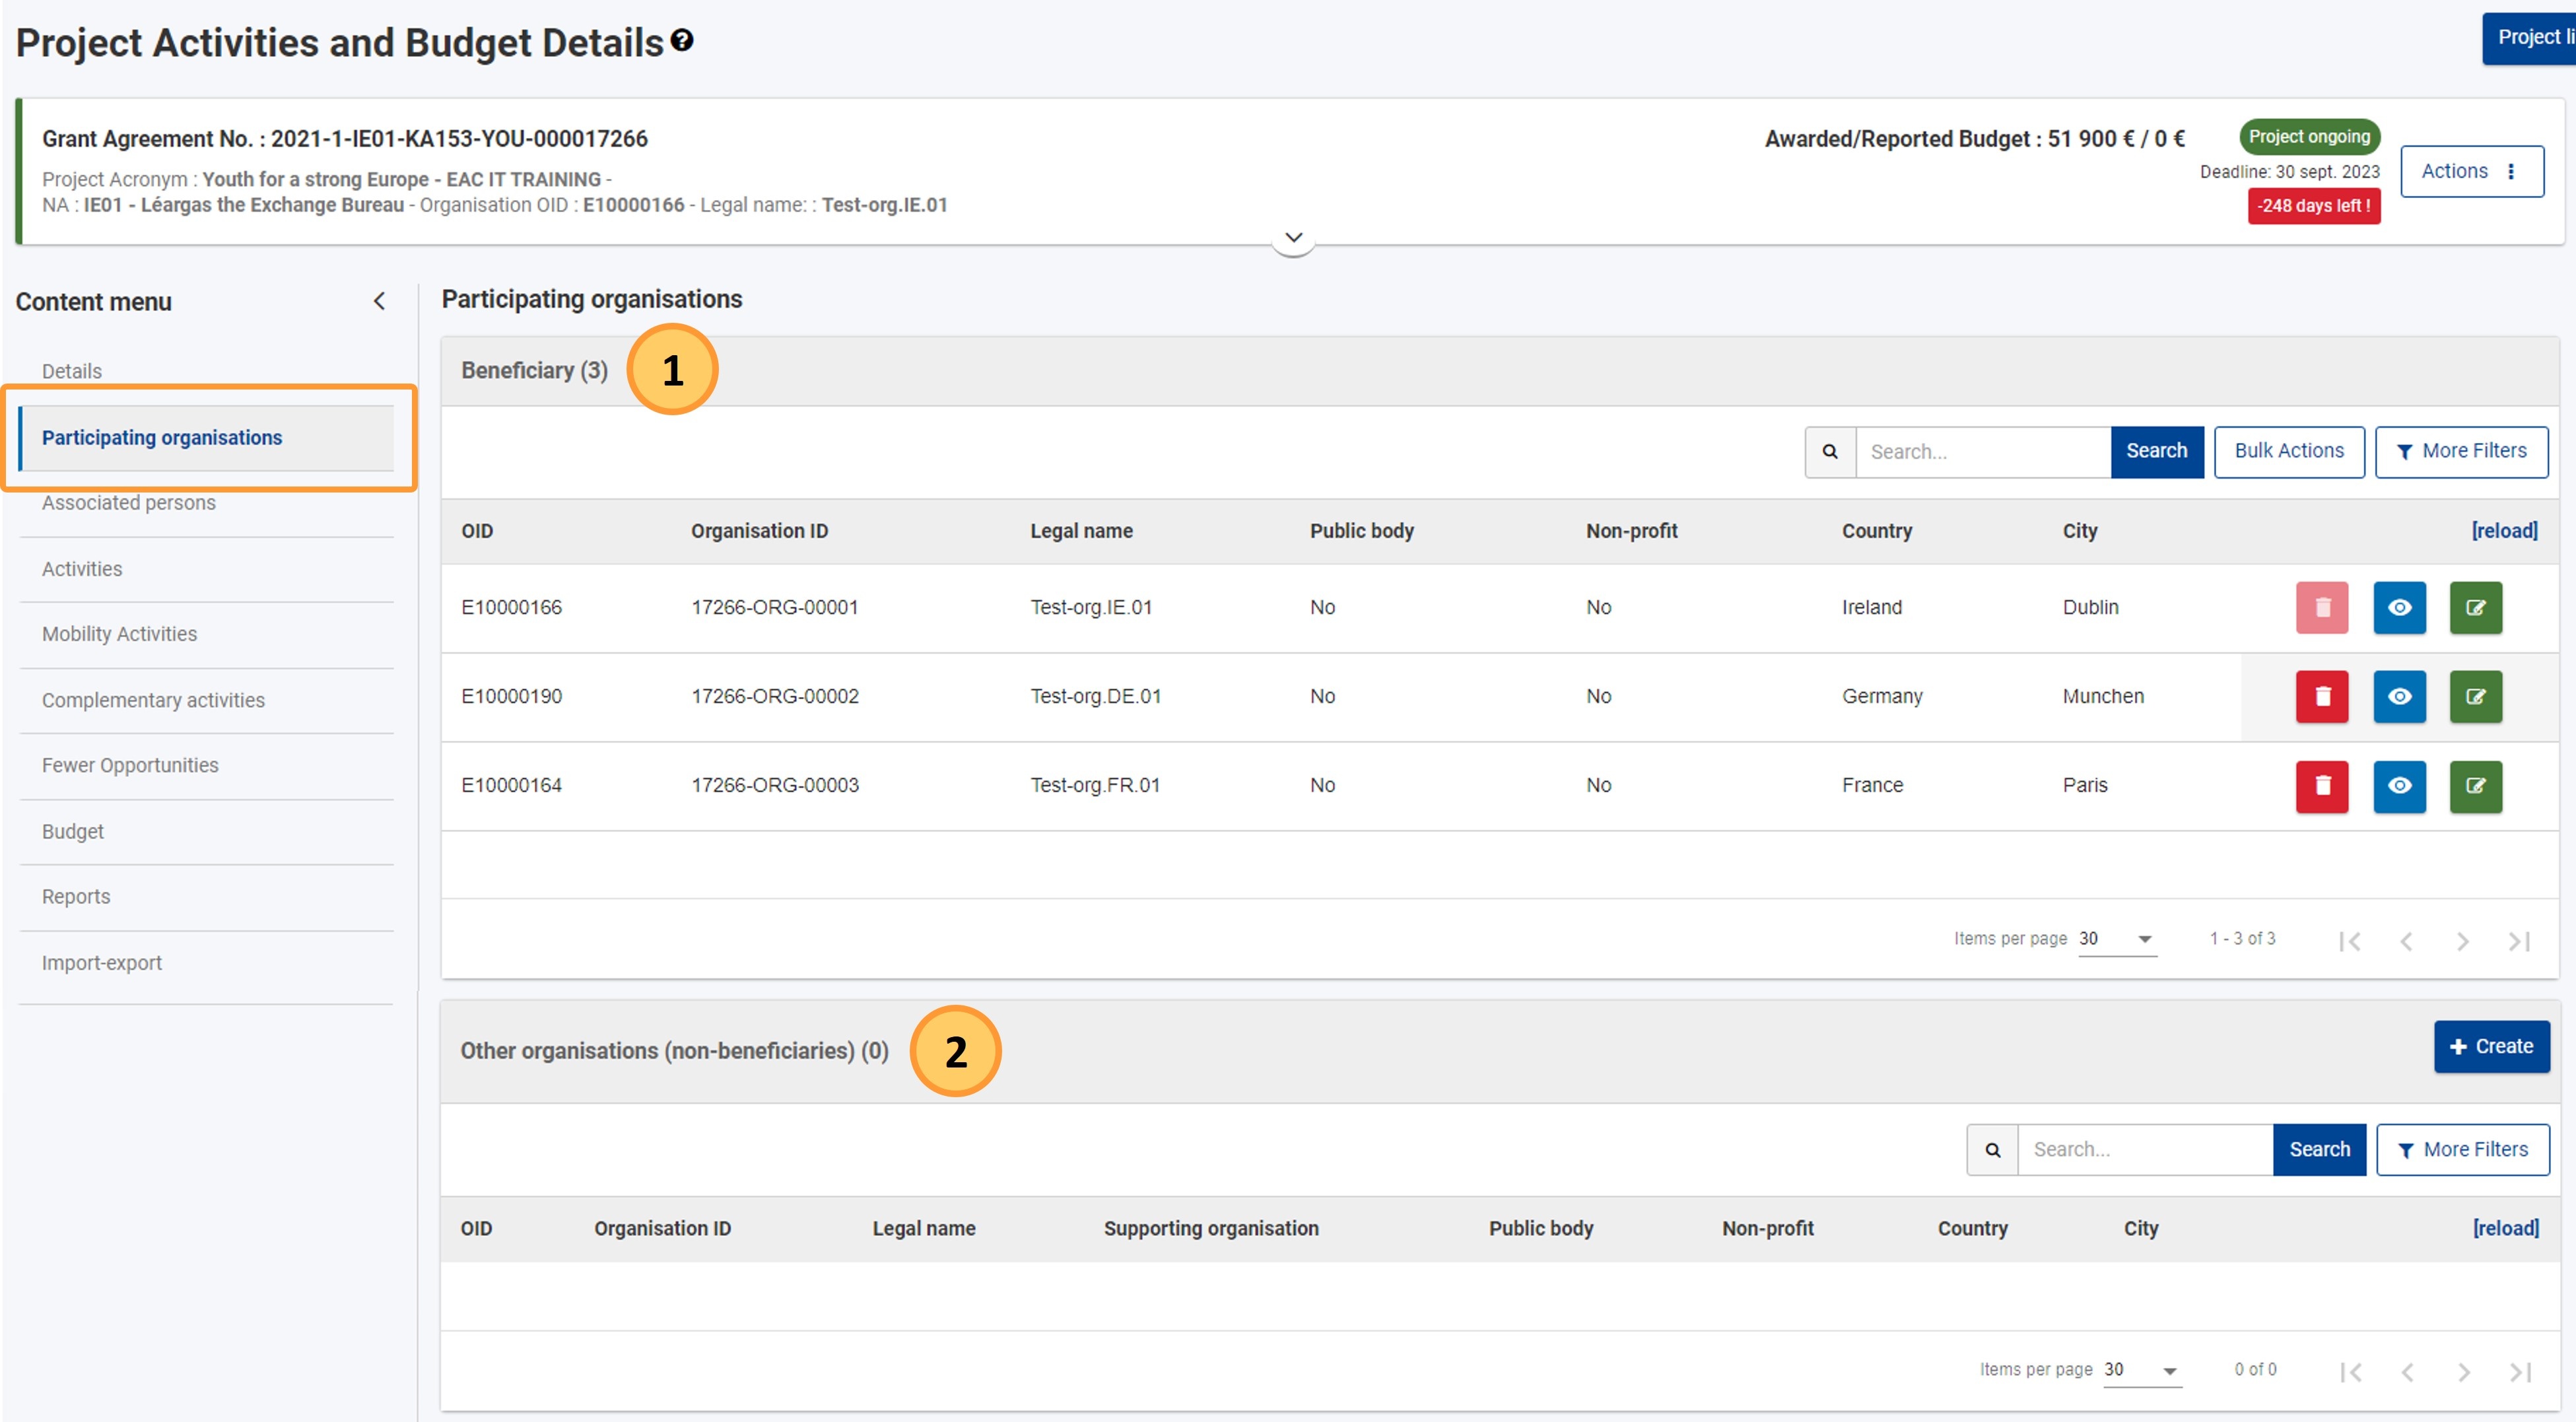This screenshot has width=2576, height=1422.
Task: View Test-org.DE.01 organisation details
Action: pos(2399,696)
